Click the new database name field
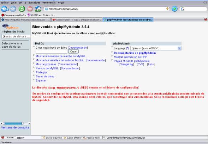208x144 pixels. coord(52,52)
